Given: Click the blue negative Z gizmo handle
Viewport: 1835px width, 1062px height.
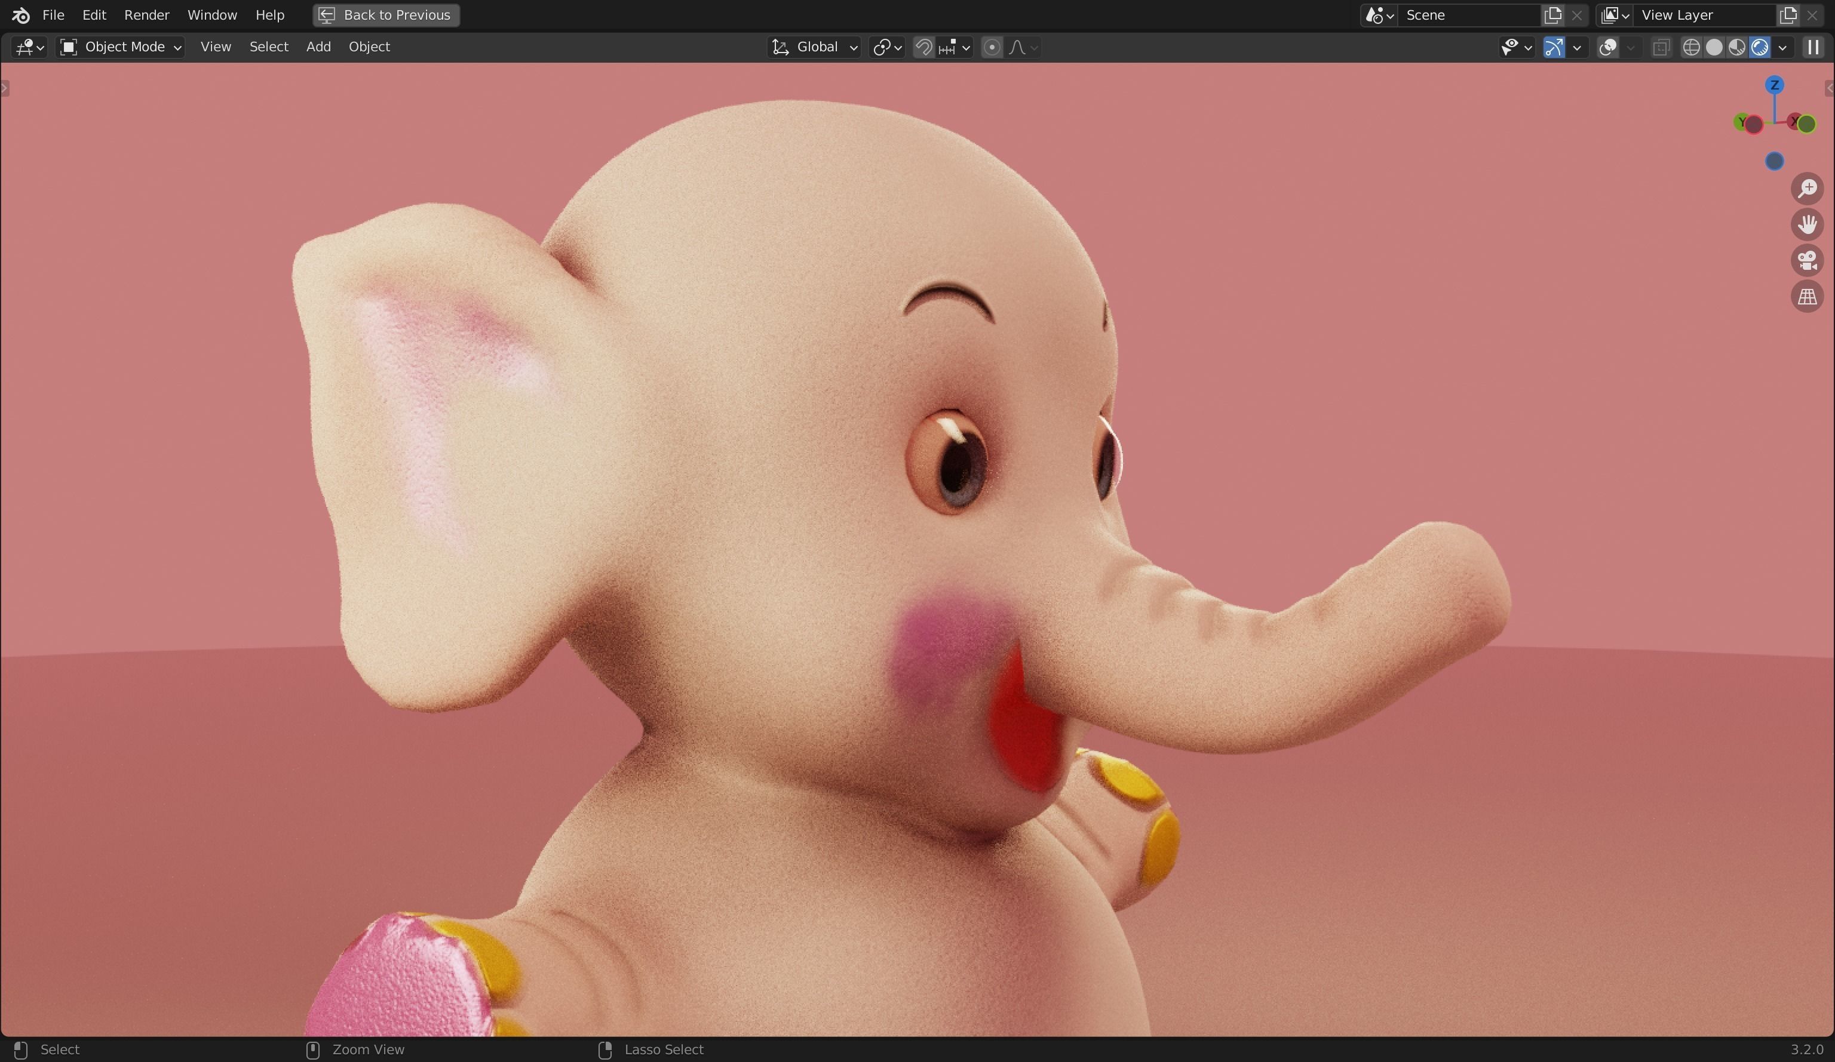Looking at the screenshot, I should click(x=1775, y=161).
